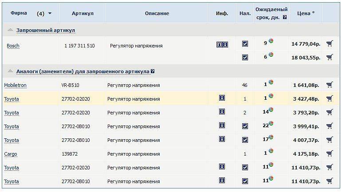Viewport: 342px width, 192px height.
Task: Collapse the Аналоги (заменители) section
Action: point(10,71)
